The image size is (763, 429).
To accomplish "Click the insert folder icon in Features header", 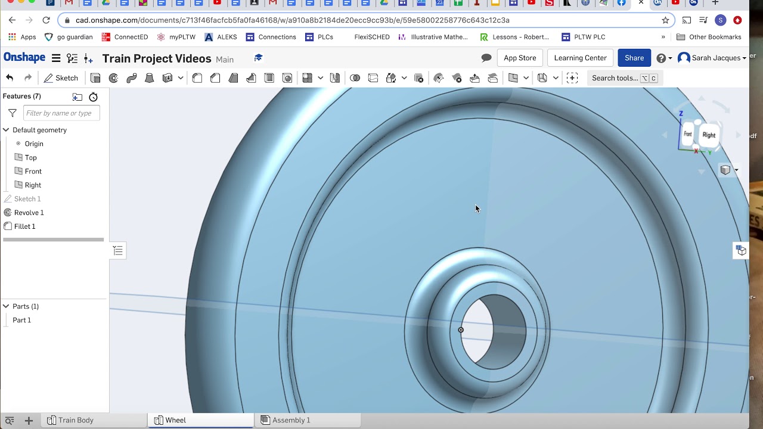I will point(77,97).
